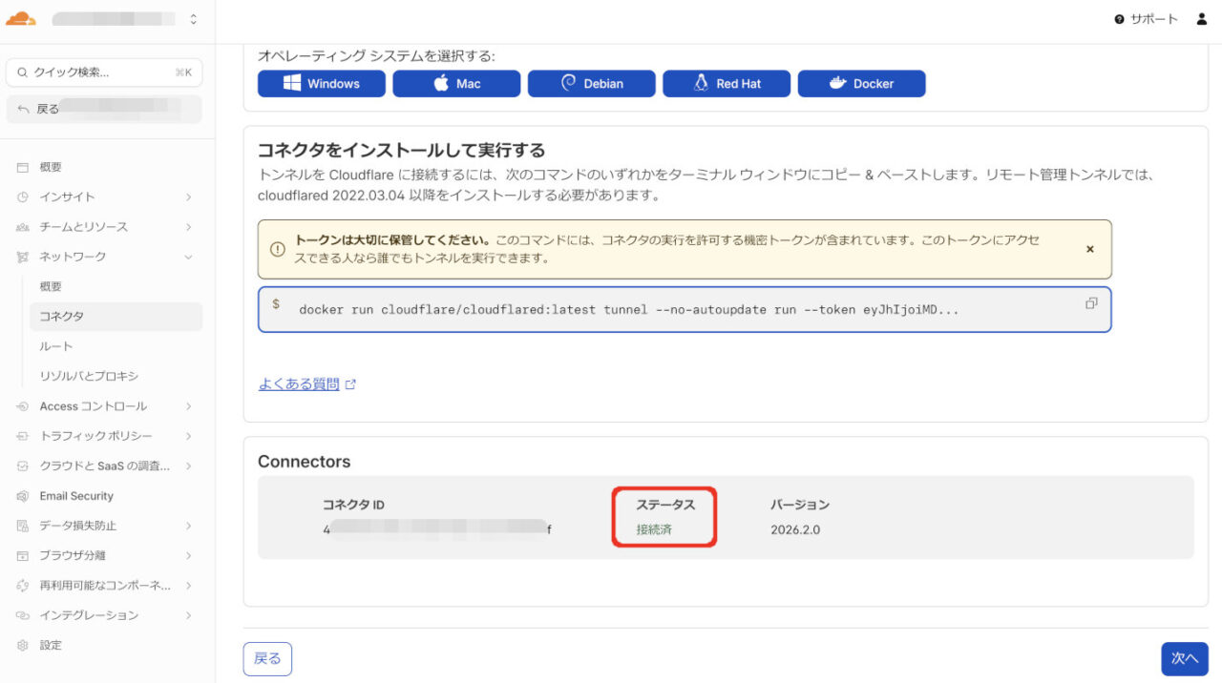Open the account switcher chevron

(x=194, y=19)
